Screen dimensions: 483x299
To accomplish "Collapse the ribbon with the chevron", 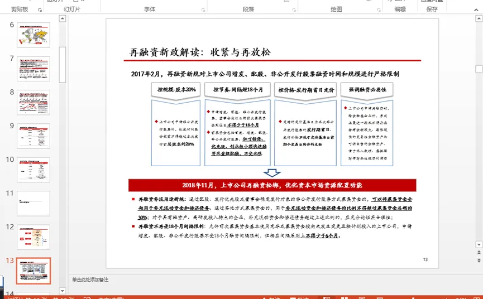I will click(476, 10).
